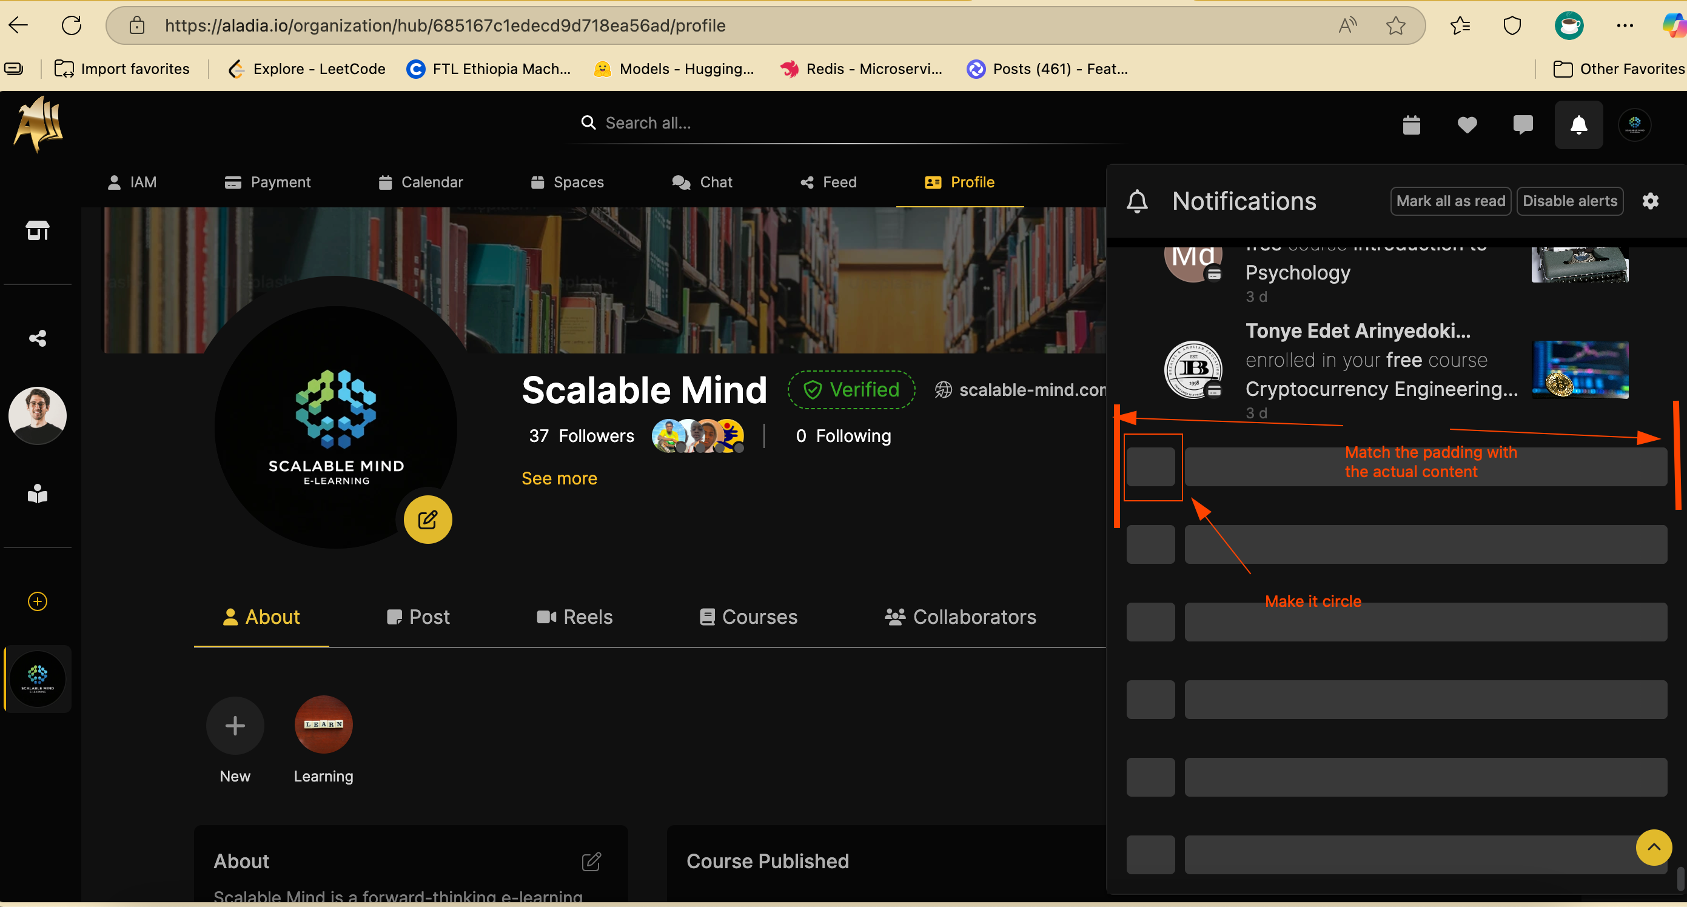Open the user profile photo in the sidebar
Image resolution: width=1687 pixels, height=907 pixels.
[38, 416]
